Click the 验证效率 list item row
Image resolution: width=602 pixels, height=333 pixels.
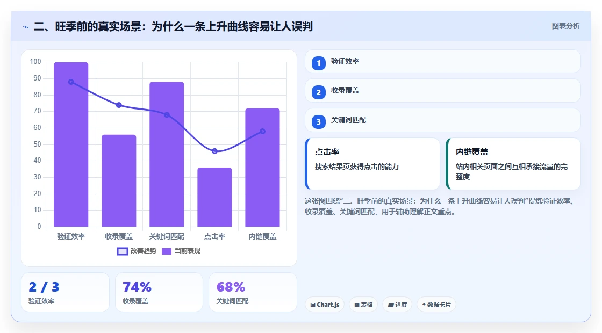point(443,61)
